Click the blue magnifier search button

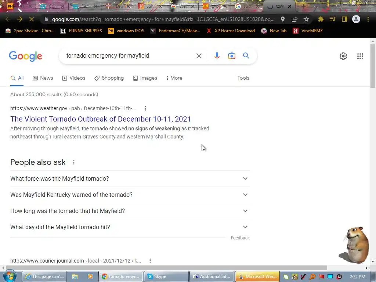pos(246,56)
